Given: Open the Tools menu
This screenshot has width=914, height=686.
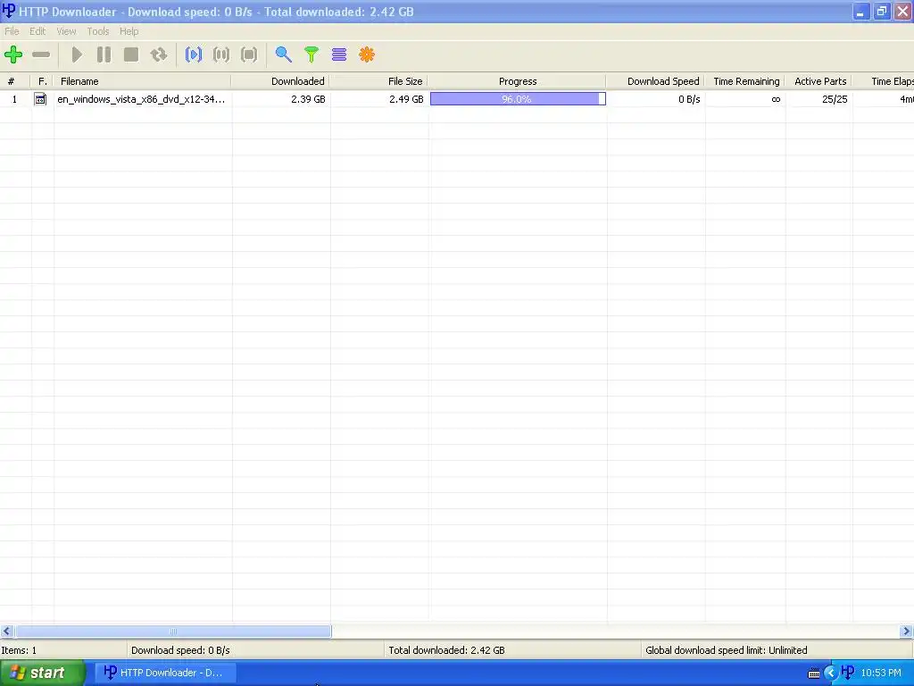Looking at the screenshot, I should tap(98, 31).
